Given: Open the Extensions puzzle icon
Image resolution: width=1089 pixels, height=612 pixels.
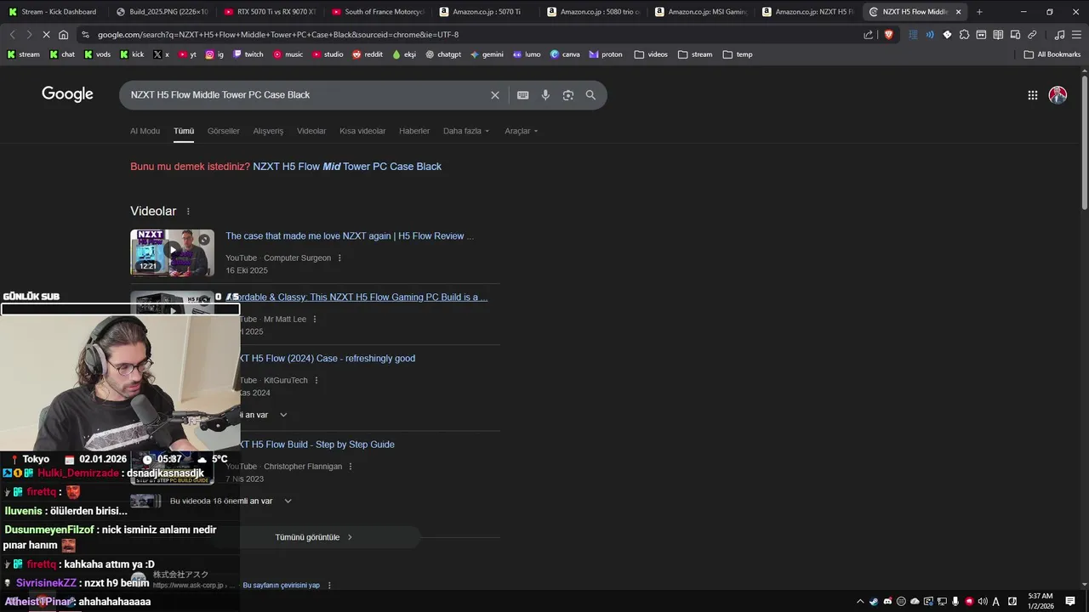Looking at the screenshot, I should [964, 35].
